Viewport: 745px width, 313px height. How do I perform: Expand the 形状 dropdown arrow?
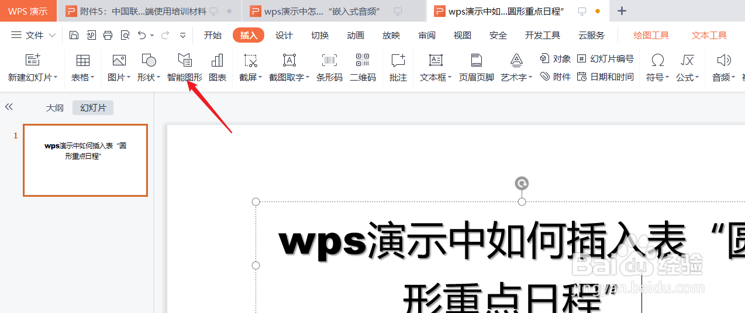pyautogui.click(x=158, y=77)
